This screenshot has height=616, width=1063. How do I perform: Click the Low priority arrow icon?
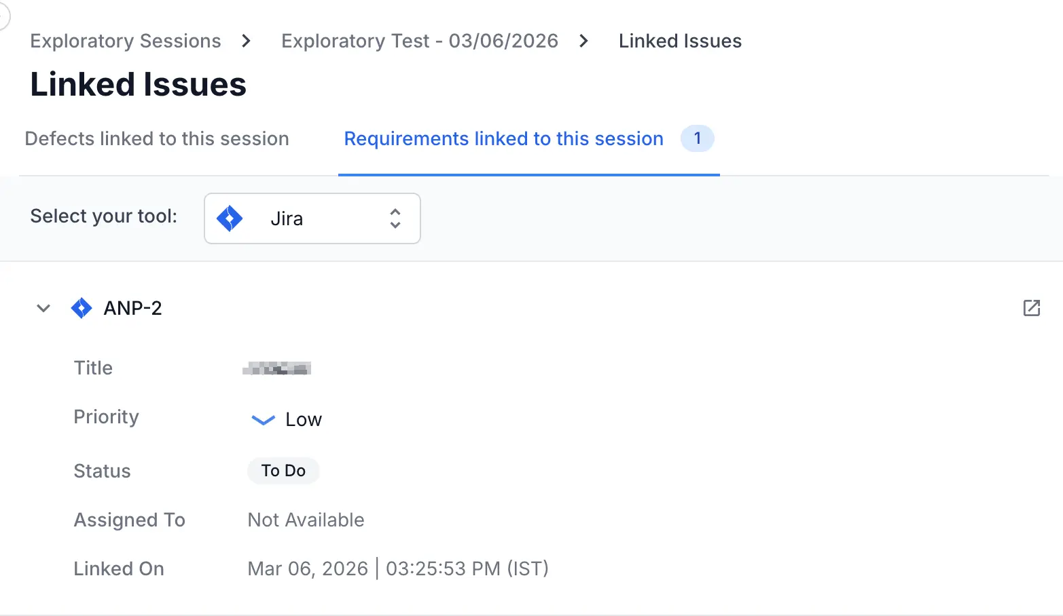[262, 420]
